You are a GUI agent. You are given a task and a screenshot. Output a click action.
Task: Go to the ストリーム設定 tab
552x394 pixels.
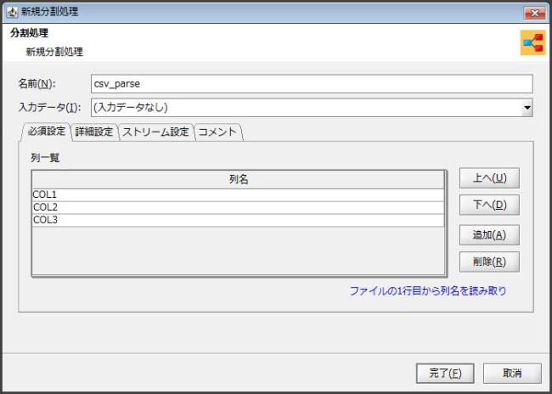(x=155, y=132)
